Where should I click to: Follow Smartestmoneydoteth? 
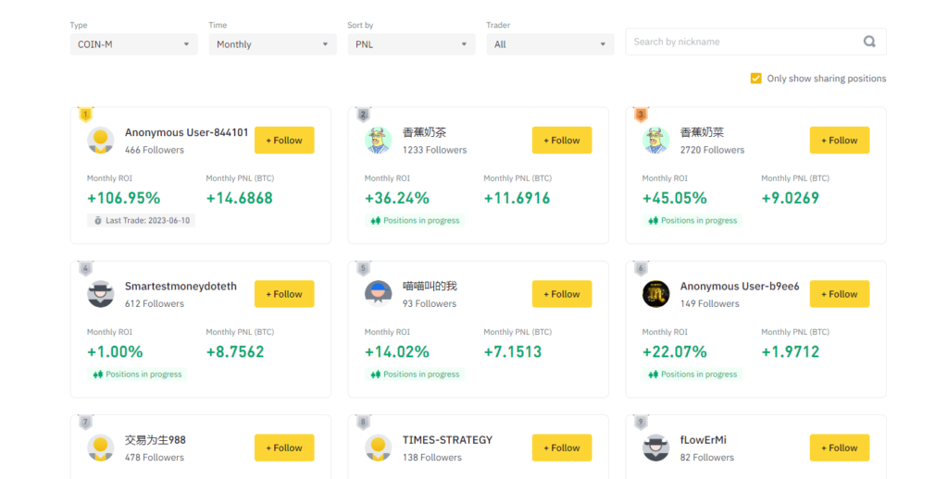[284, 294]
